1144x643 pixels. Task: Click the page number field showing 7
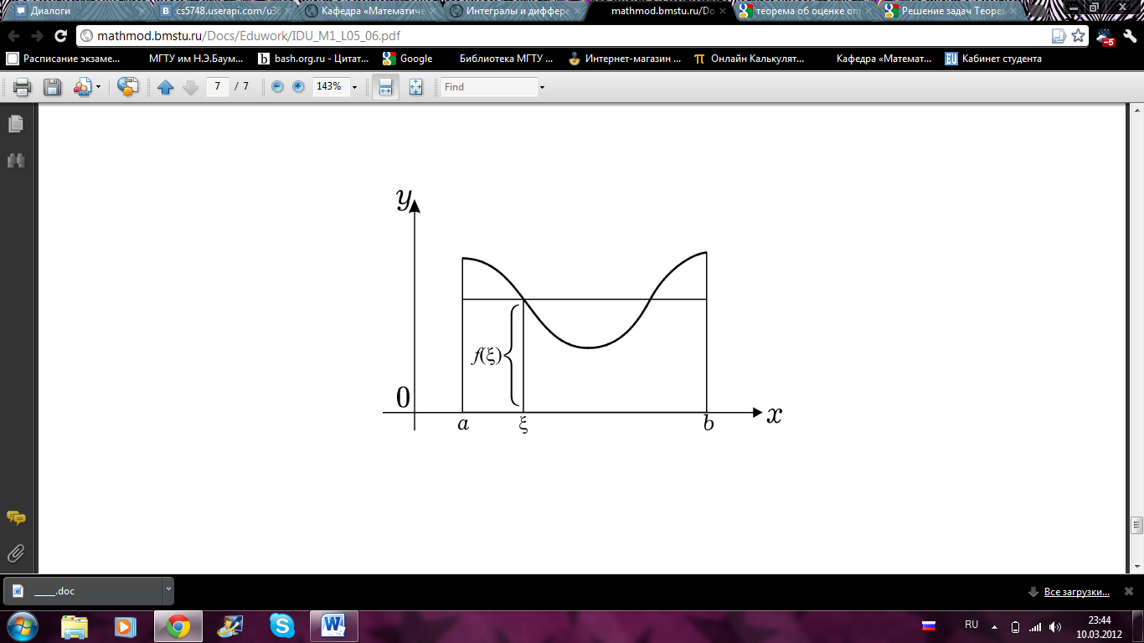coord(218,86)
